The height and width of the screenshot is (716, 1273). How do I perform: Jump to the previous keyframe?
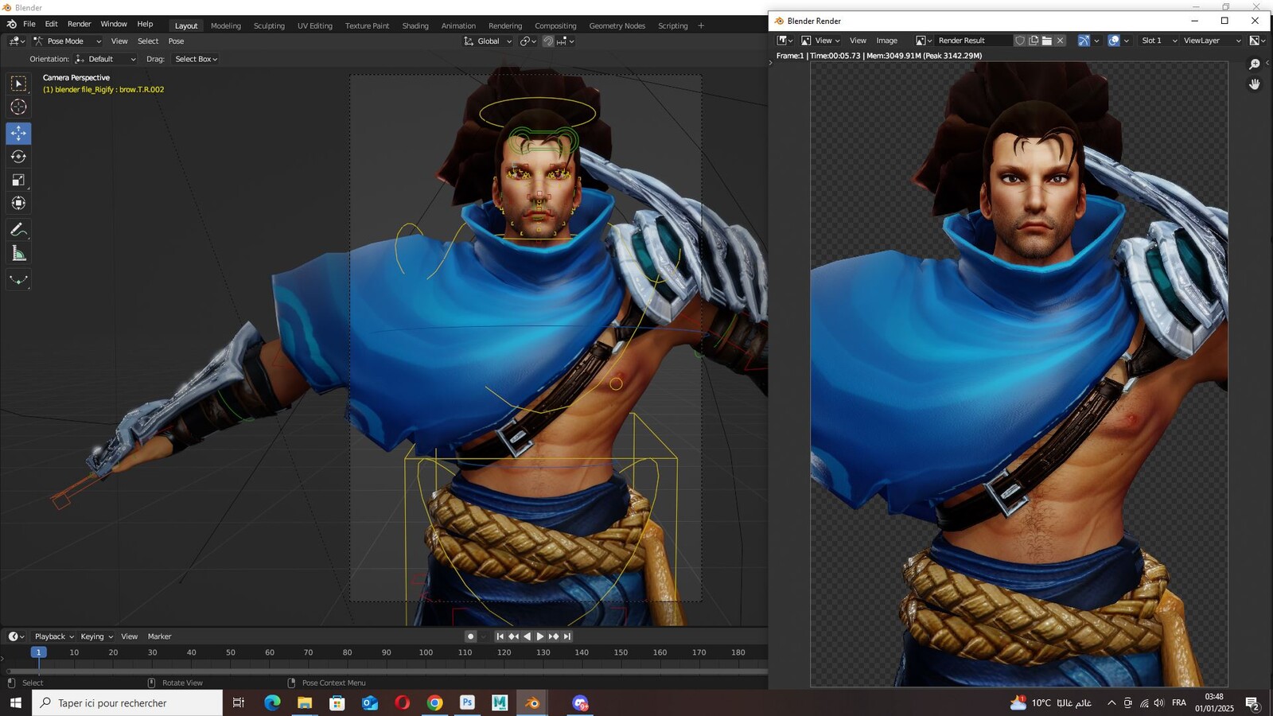pyautogui.click(x=513, y=636)
